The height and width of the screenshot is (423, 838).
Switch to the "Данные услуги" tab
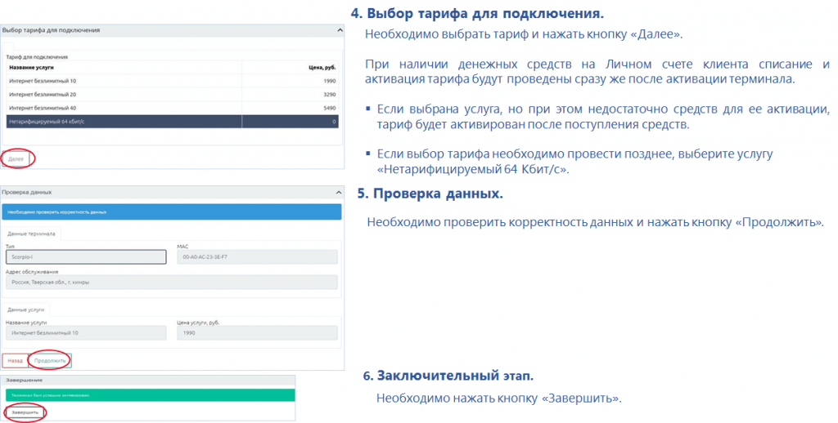click(26, 309)
